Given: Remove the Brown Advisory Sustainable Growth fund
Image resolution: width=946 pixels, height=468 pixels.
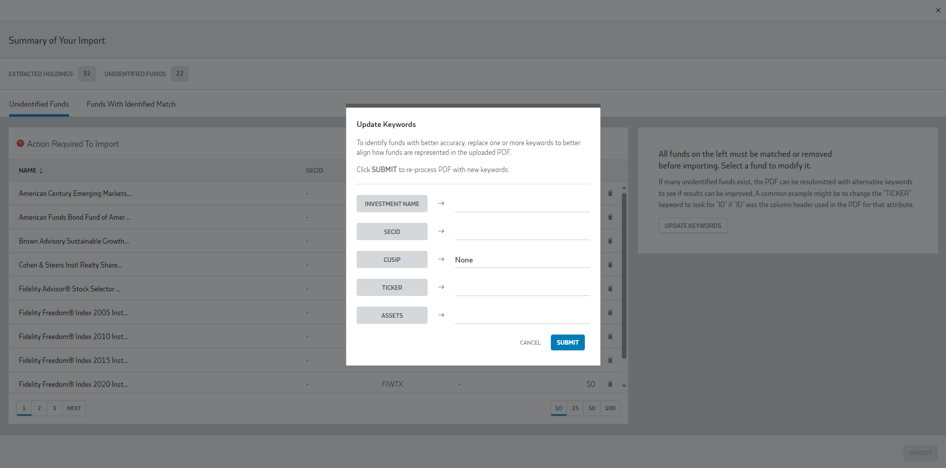Looking at the screenshot, I should pyautogui.click(x=610, y=241).
